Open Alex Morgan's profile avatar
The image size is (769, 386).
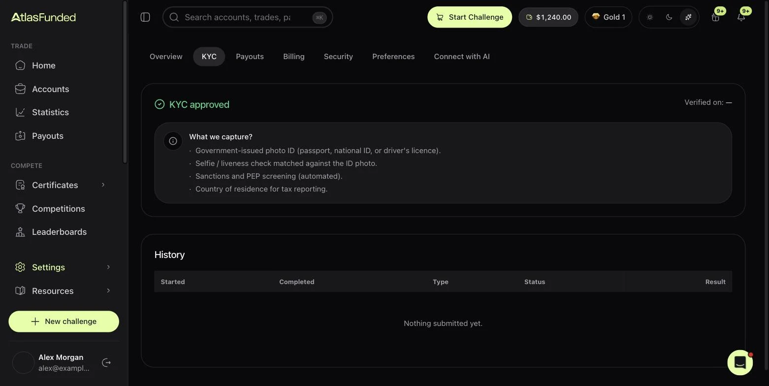point(23,363)
